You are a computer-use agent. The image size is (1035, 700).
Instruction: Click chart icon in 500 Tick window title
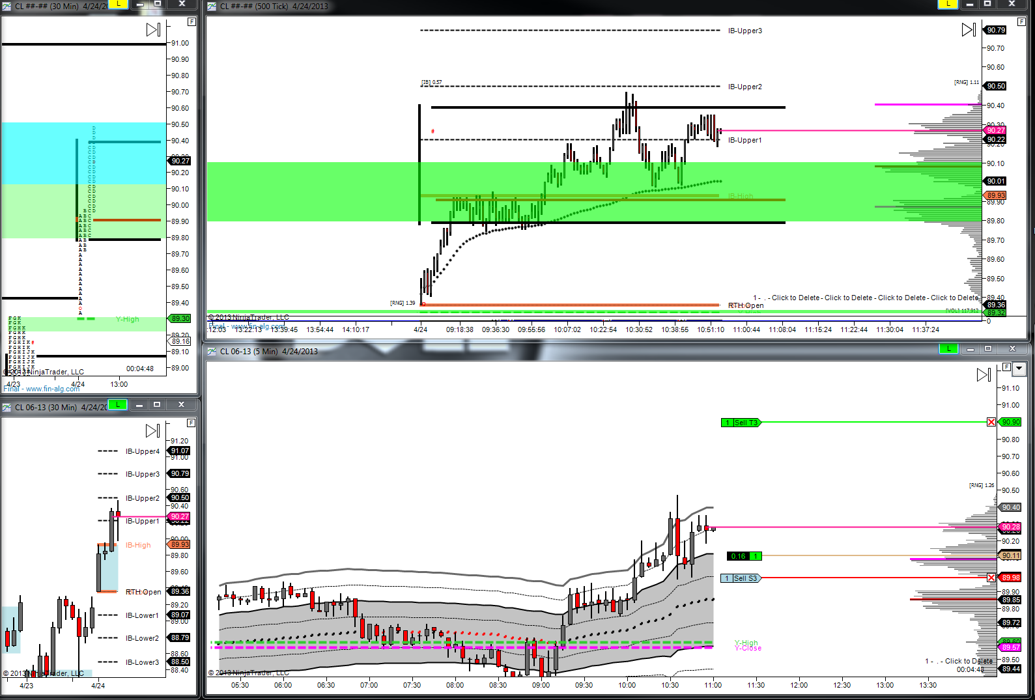tap(212, 7)
